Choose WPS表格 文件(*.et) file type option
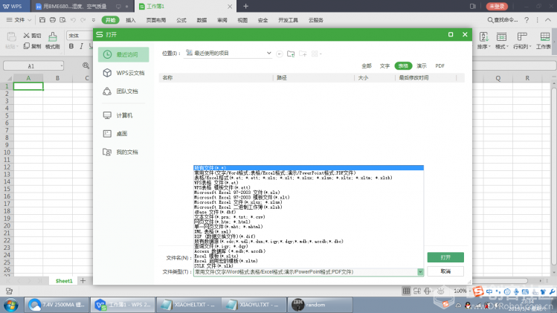Viewport: 557px width, 313px height. [309, 183]
